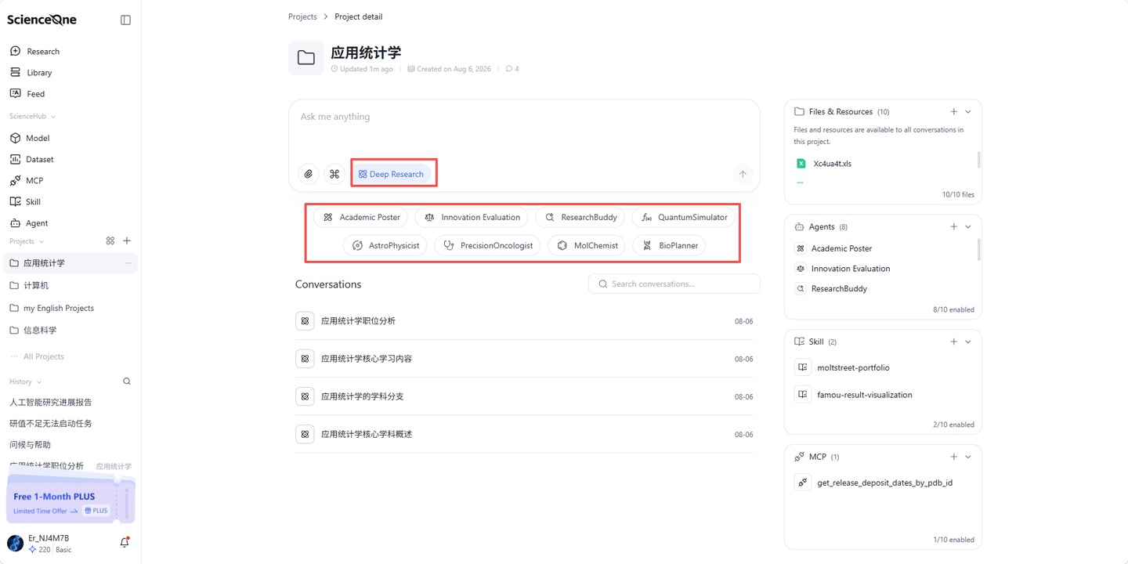Viewport: 1128px width, 564px height.
Task: Select the MolChemist agent chip
Action: tap(587, 245)
